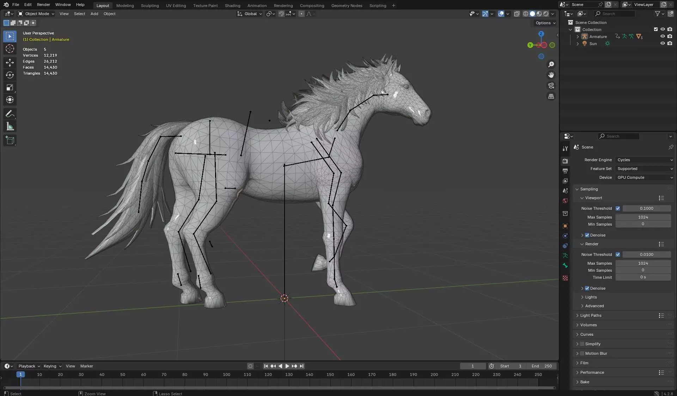The width and height of the screenshot is (677, 396).
Task: Disable render Denoise checkbox
Action: point(587,288)
